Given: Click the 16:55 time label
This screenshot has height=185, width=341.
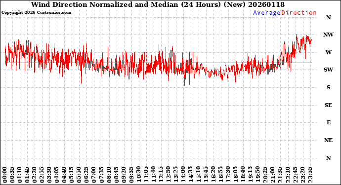Looking at the screenshot, I should tap(220, 175).
